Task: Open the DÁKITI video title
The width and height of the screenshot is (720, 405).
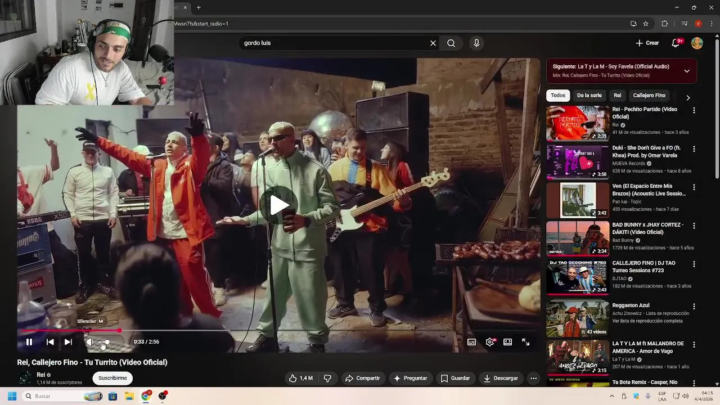Action: click(648, 228)
